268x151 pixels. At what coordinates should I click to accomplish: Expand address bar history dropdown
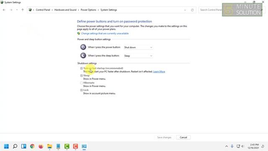pyautogui.click(x=185, y=10)
